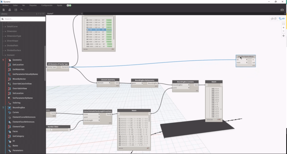Select GetCategory in the library

tap(18, 136)
